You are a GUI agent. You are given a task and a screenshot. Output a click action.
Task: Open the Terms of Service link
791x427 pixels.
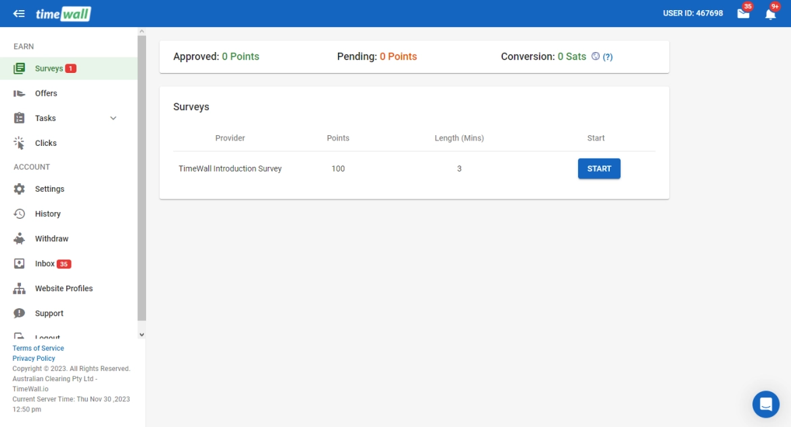(38, 349)
